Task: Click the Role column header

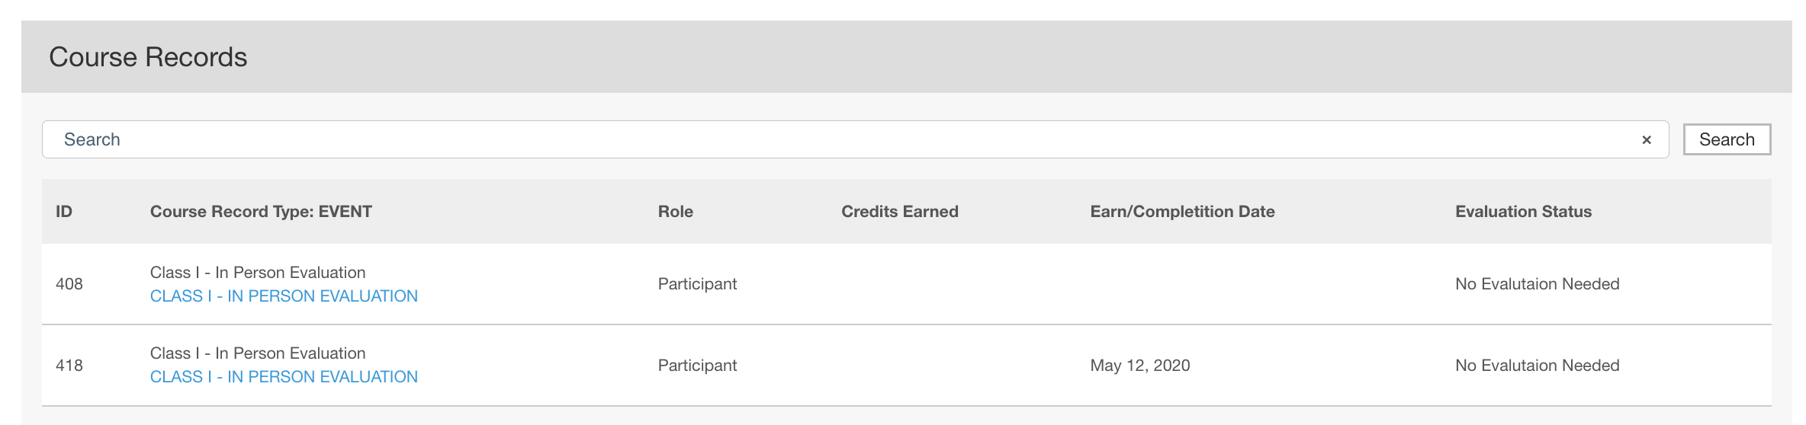Action: (x=676, y=212)
